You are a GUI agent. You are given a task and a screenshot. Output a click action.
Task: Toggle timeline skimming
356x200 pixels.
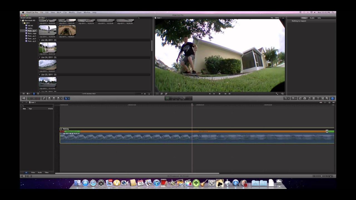point(321,102)
